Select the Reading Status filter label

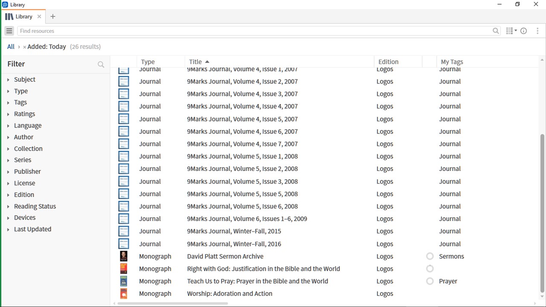point(35,206)
